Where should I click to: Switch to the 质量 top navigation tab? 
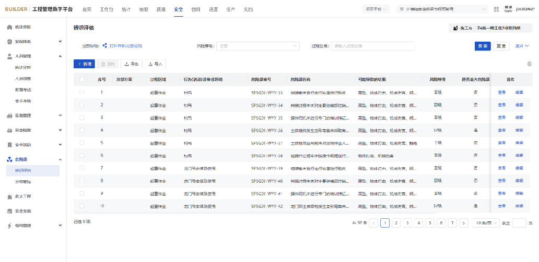pyautogui.click(x=161, y=9)
